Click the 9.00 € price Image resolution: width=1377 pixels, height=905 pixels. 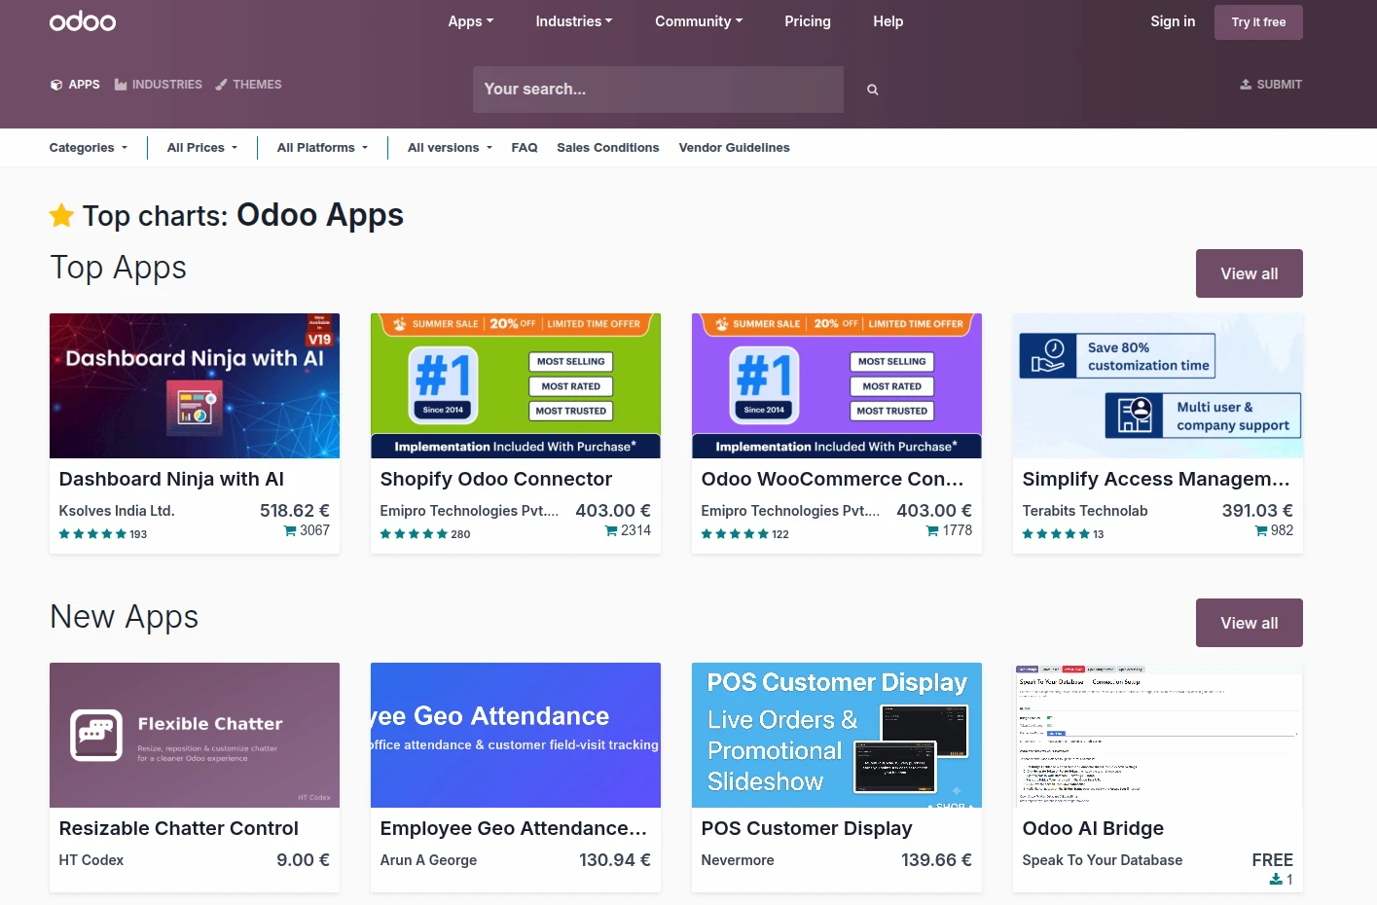coord(303,860)
